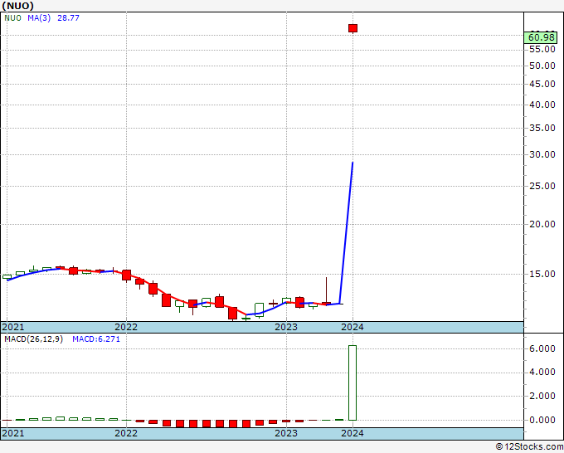Click the green NUO legend label
The width and height of the screenshot is (564, 453).
[13, 18]
